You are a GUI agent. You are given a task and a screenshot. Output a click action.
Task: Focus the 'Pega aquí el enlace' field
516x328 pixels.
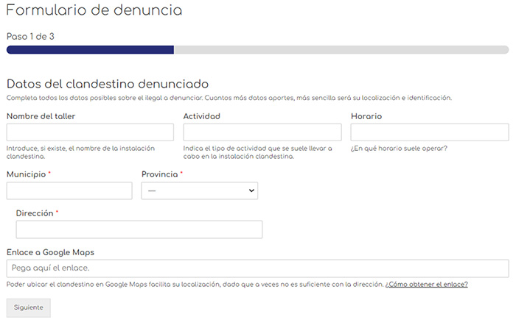click(x=257, y=268)
